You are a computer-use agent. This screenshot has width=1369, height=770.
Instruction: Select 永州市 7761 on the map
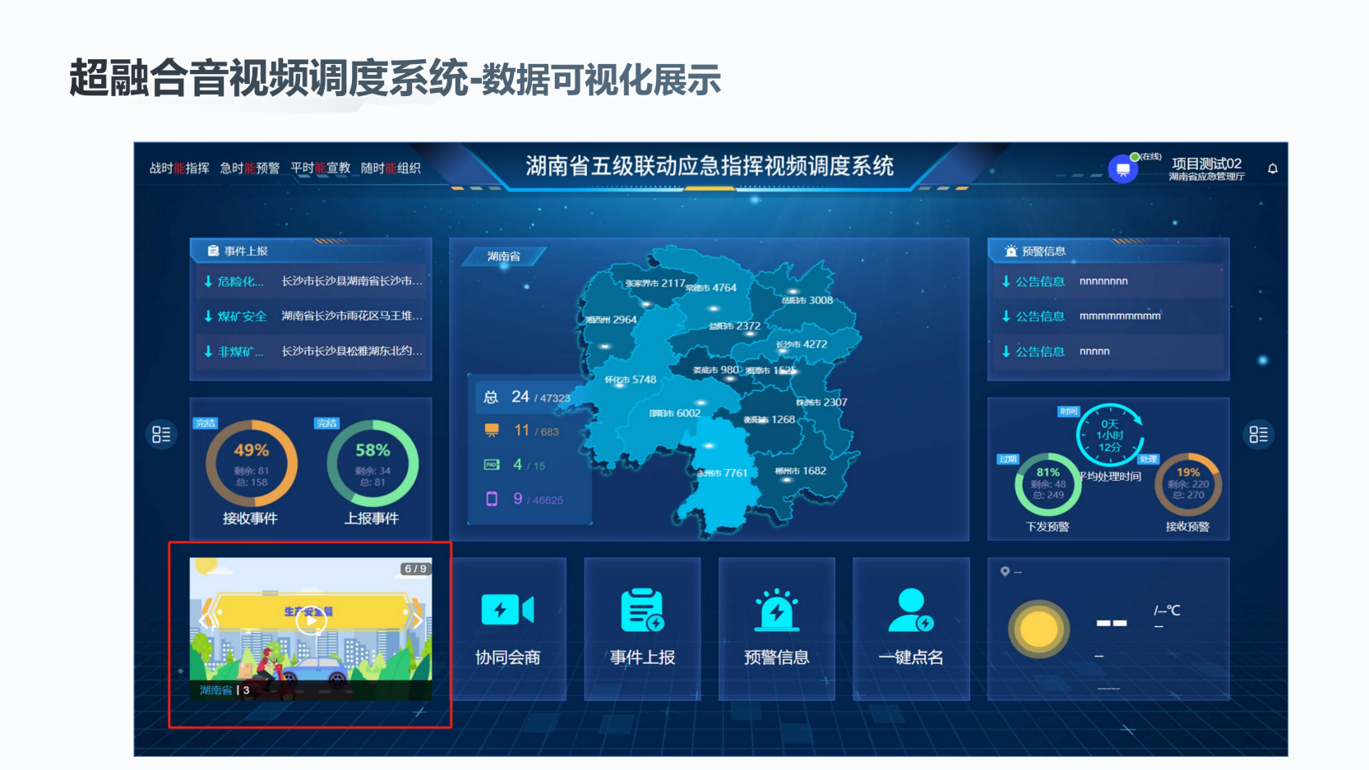[722, 473]
